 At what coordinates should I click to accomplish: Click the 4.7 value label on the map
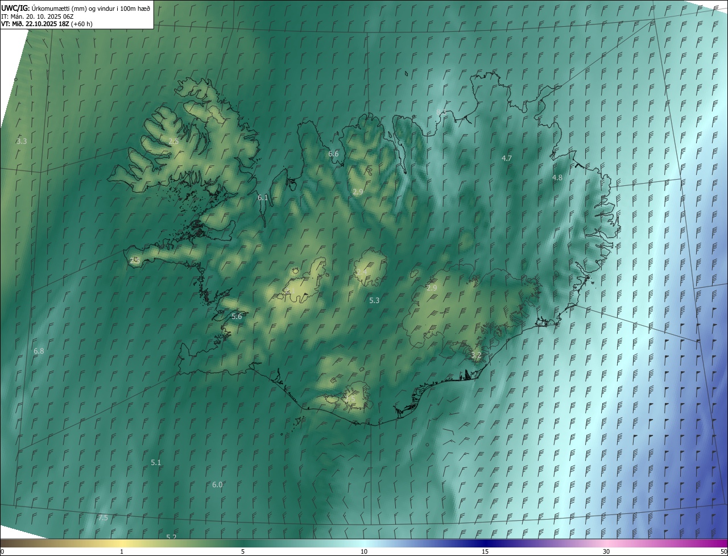point(507,158)
